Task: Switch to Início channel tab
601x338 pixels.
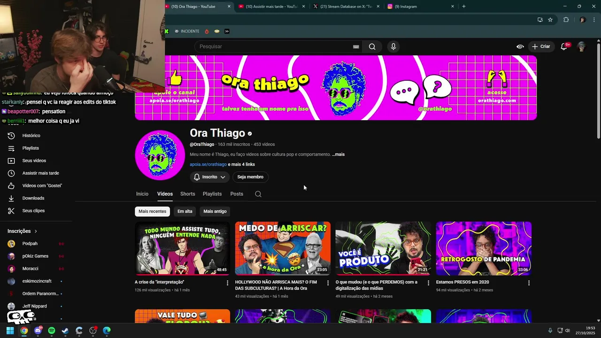Action: tap(142, 194)
